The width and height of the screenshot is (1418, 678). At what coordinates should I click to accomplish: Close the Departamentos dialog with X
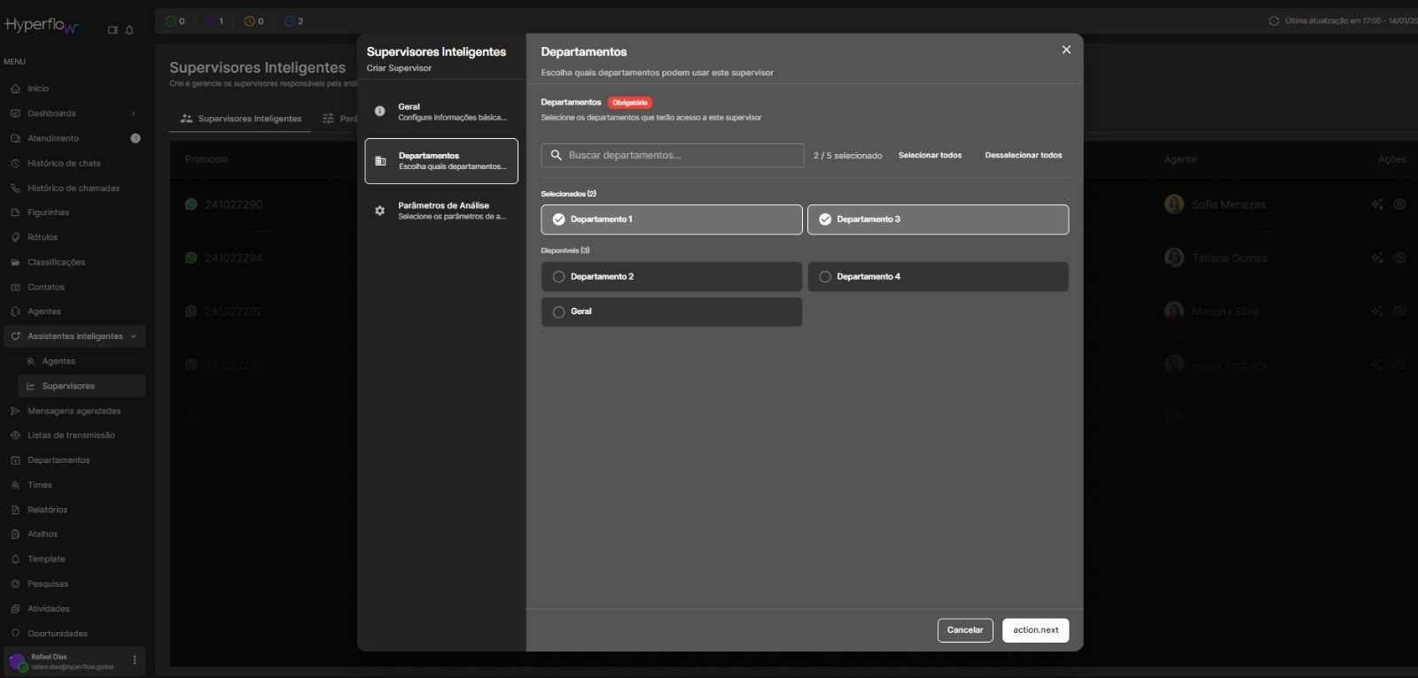[1066, 50]
